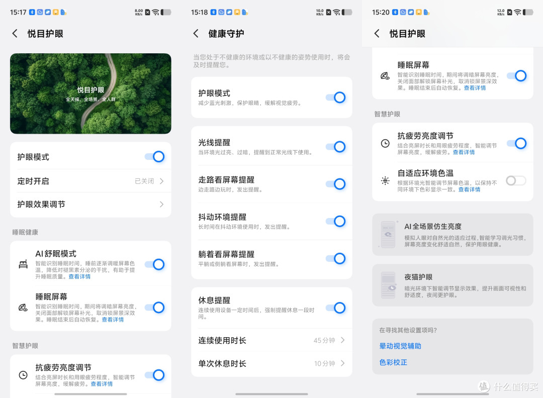Screen dimensions: 543x398
Task: Toggle 睡眠屏幕 switch on the 15:17 screen
Action: (x=155, y=308)
